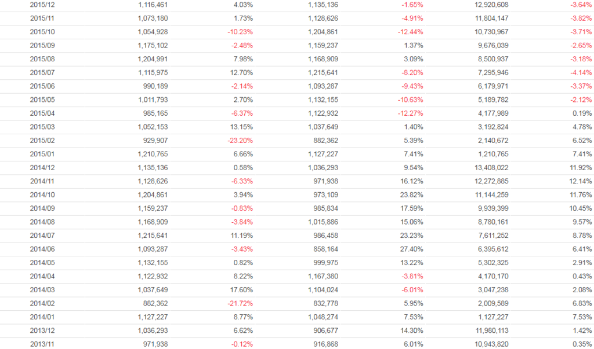Viewport: 594px width, 349px height.
Task: Click -12.27% in the 2015/04 row
Action: point(410,113)
